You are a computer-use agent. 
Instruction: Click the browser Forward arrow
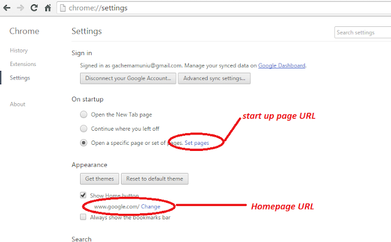[20, 8]
